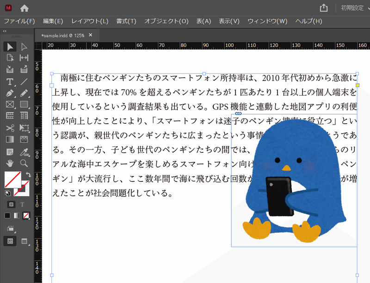Screen dimensions: 370x283
Task: Select the Content Placer tool
Action: 24,69
